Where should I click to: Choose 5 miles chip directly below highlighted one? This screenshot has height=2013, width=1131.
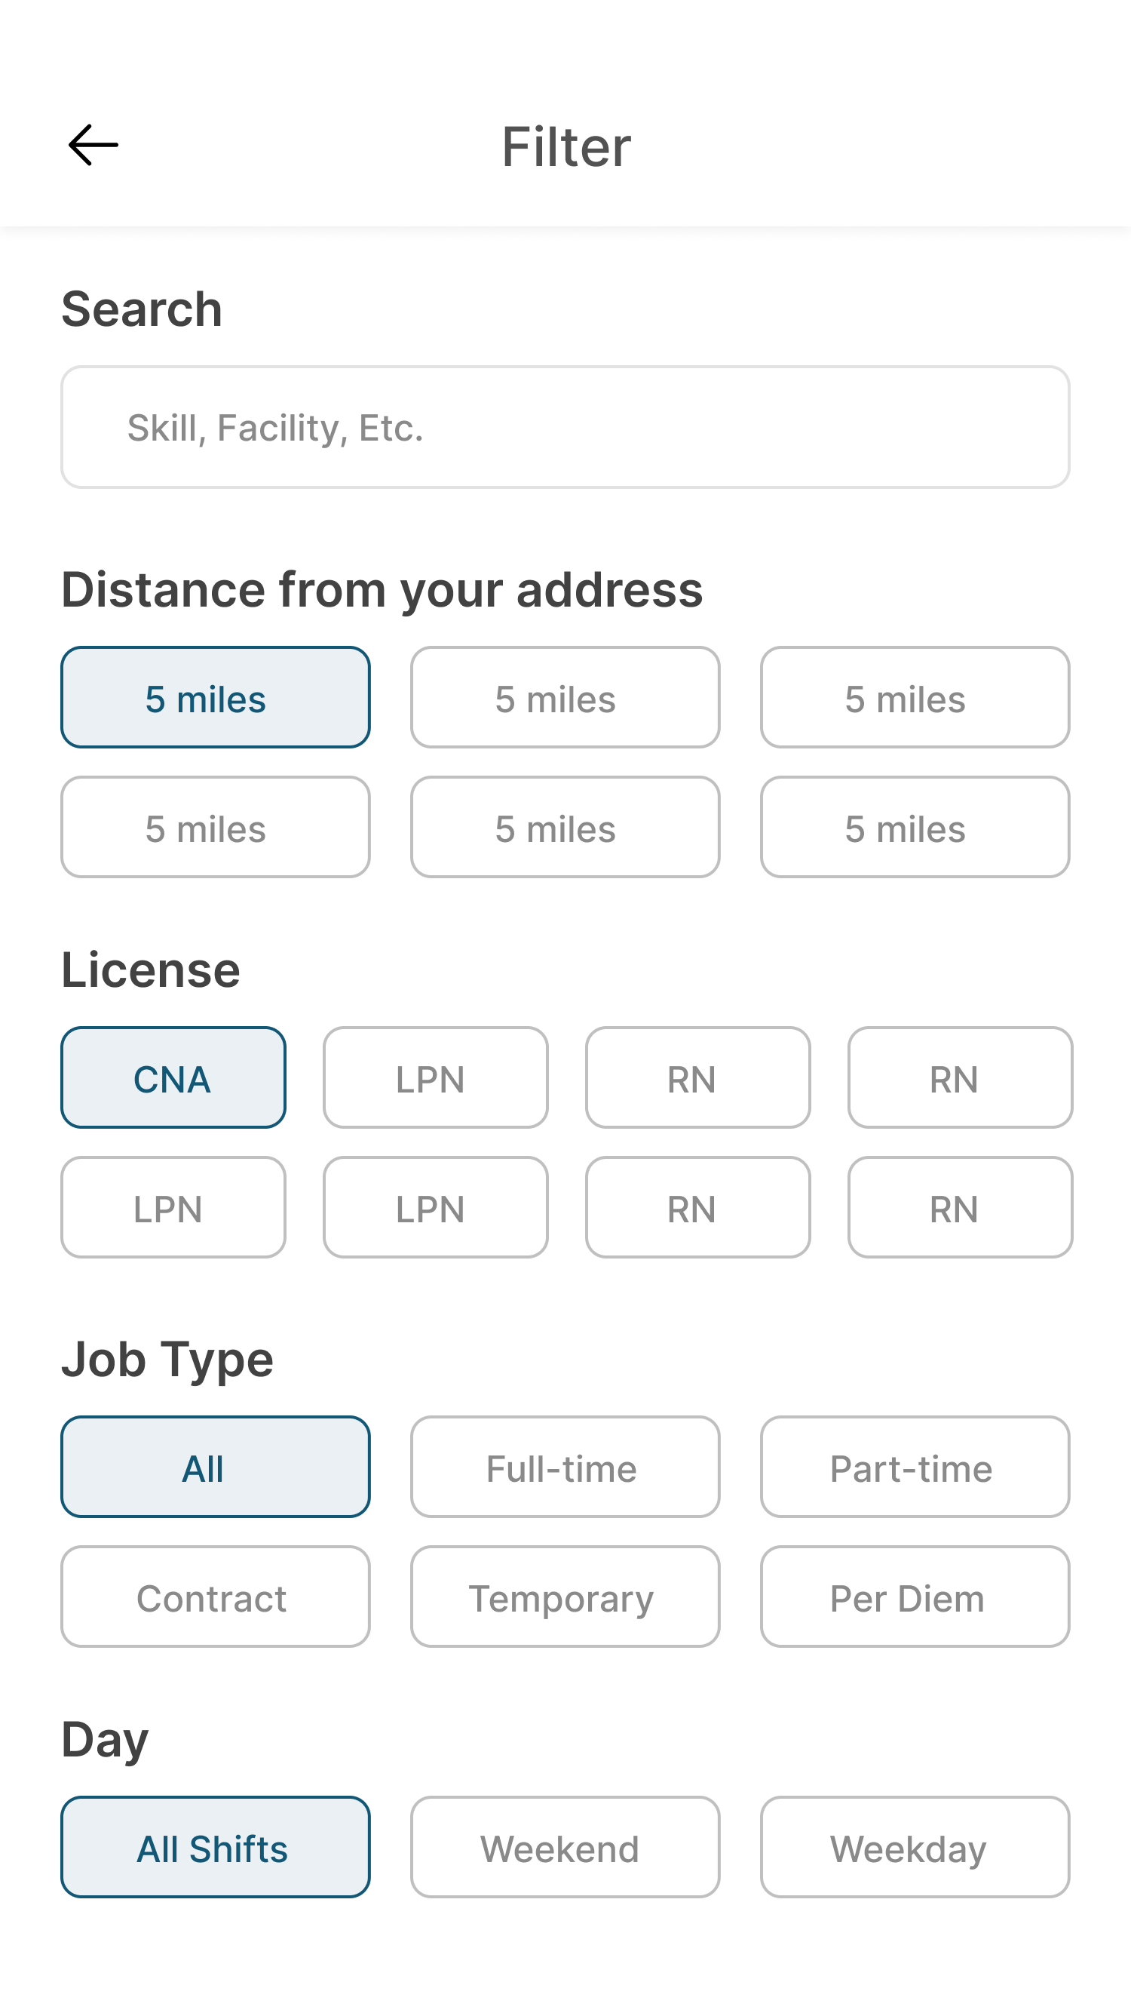(x=216, y=828)
